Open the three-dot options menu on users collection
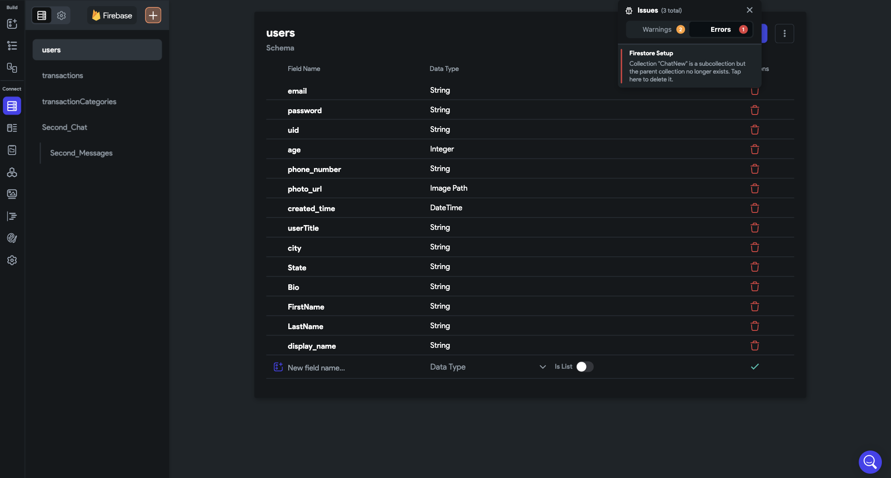The image size is (891, 478). click(x=785, y=34)
